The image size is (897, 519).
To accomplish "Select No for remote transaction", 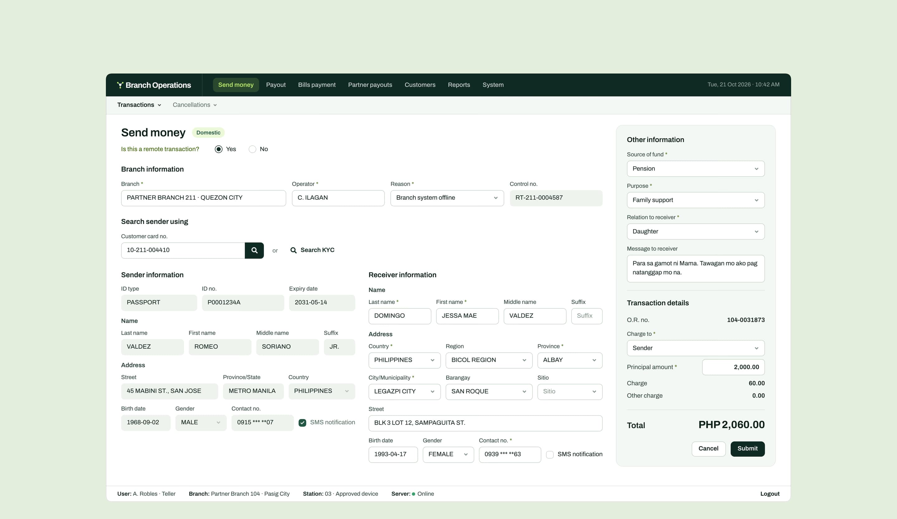I will [252, 149].
